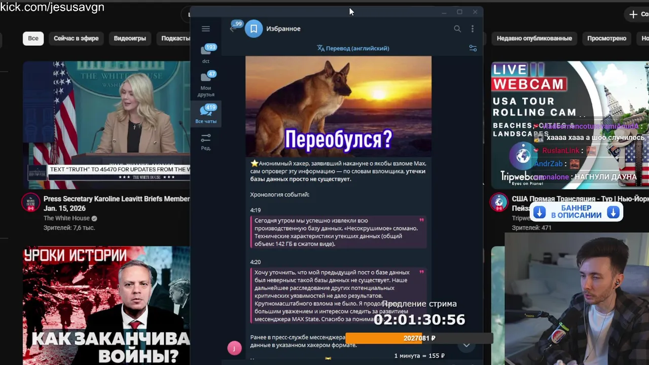Viewport: 649px width, 365px height.
Task: Select the Все filter chip
Action: pos(33,39)
